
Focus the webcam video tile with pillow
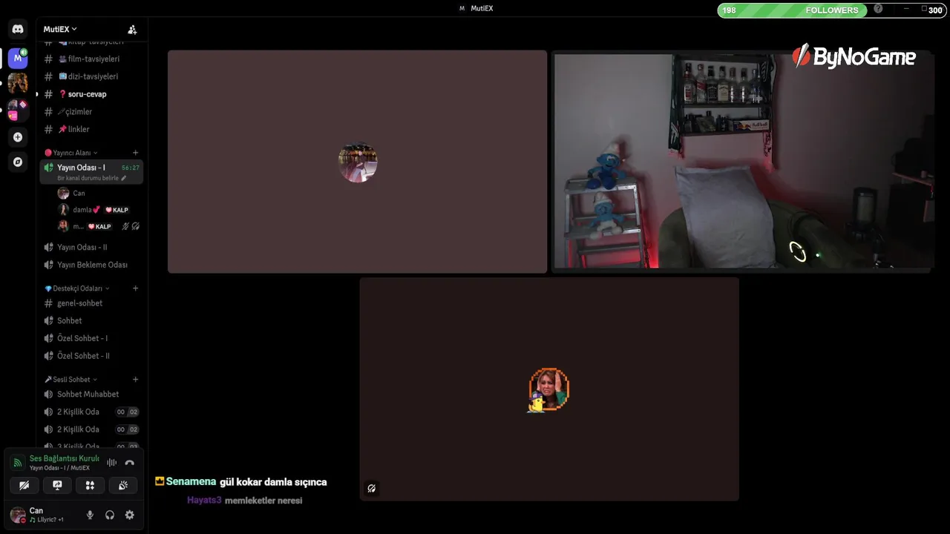[742, 162]
